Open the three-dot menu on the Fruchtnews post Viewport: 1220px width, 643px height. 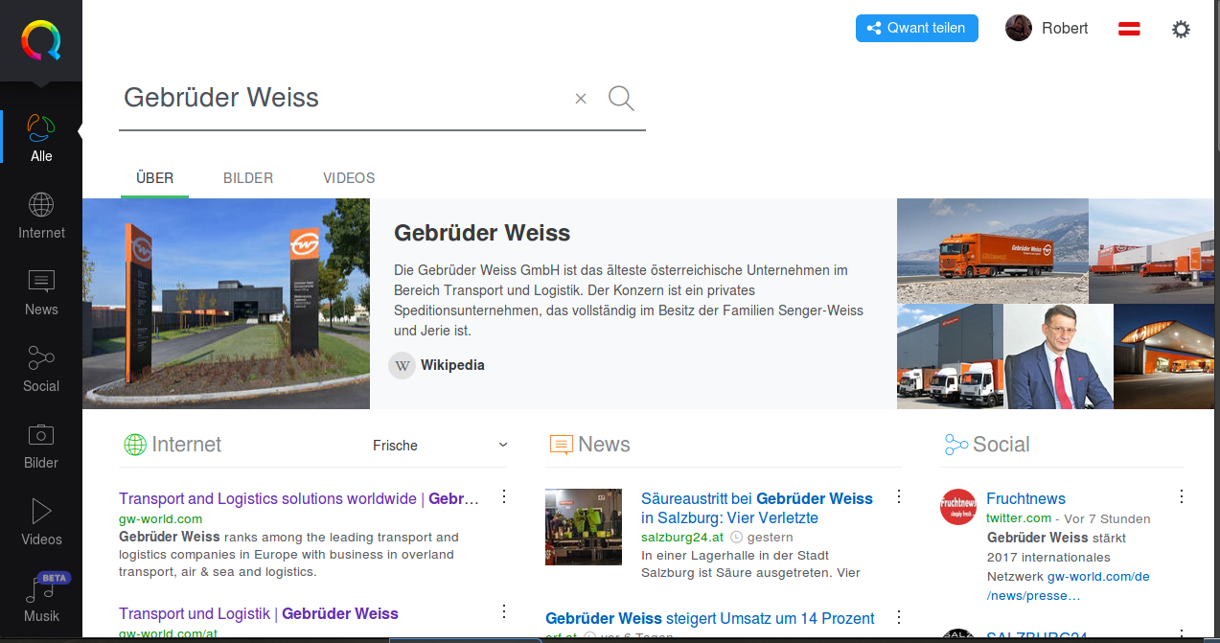[1181, 496]
